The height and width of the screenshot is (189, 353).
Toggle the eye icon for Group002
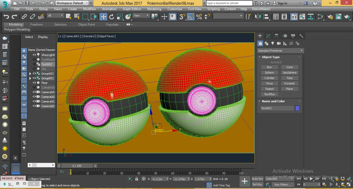tap(34, 74)
